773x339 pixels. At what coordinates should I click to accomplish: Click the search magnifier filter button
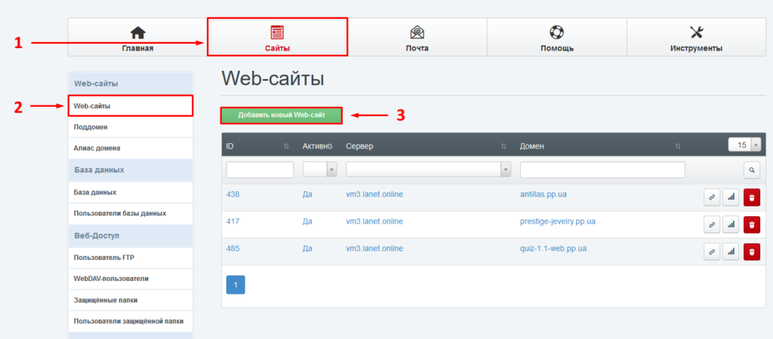coord(751,170)
